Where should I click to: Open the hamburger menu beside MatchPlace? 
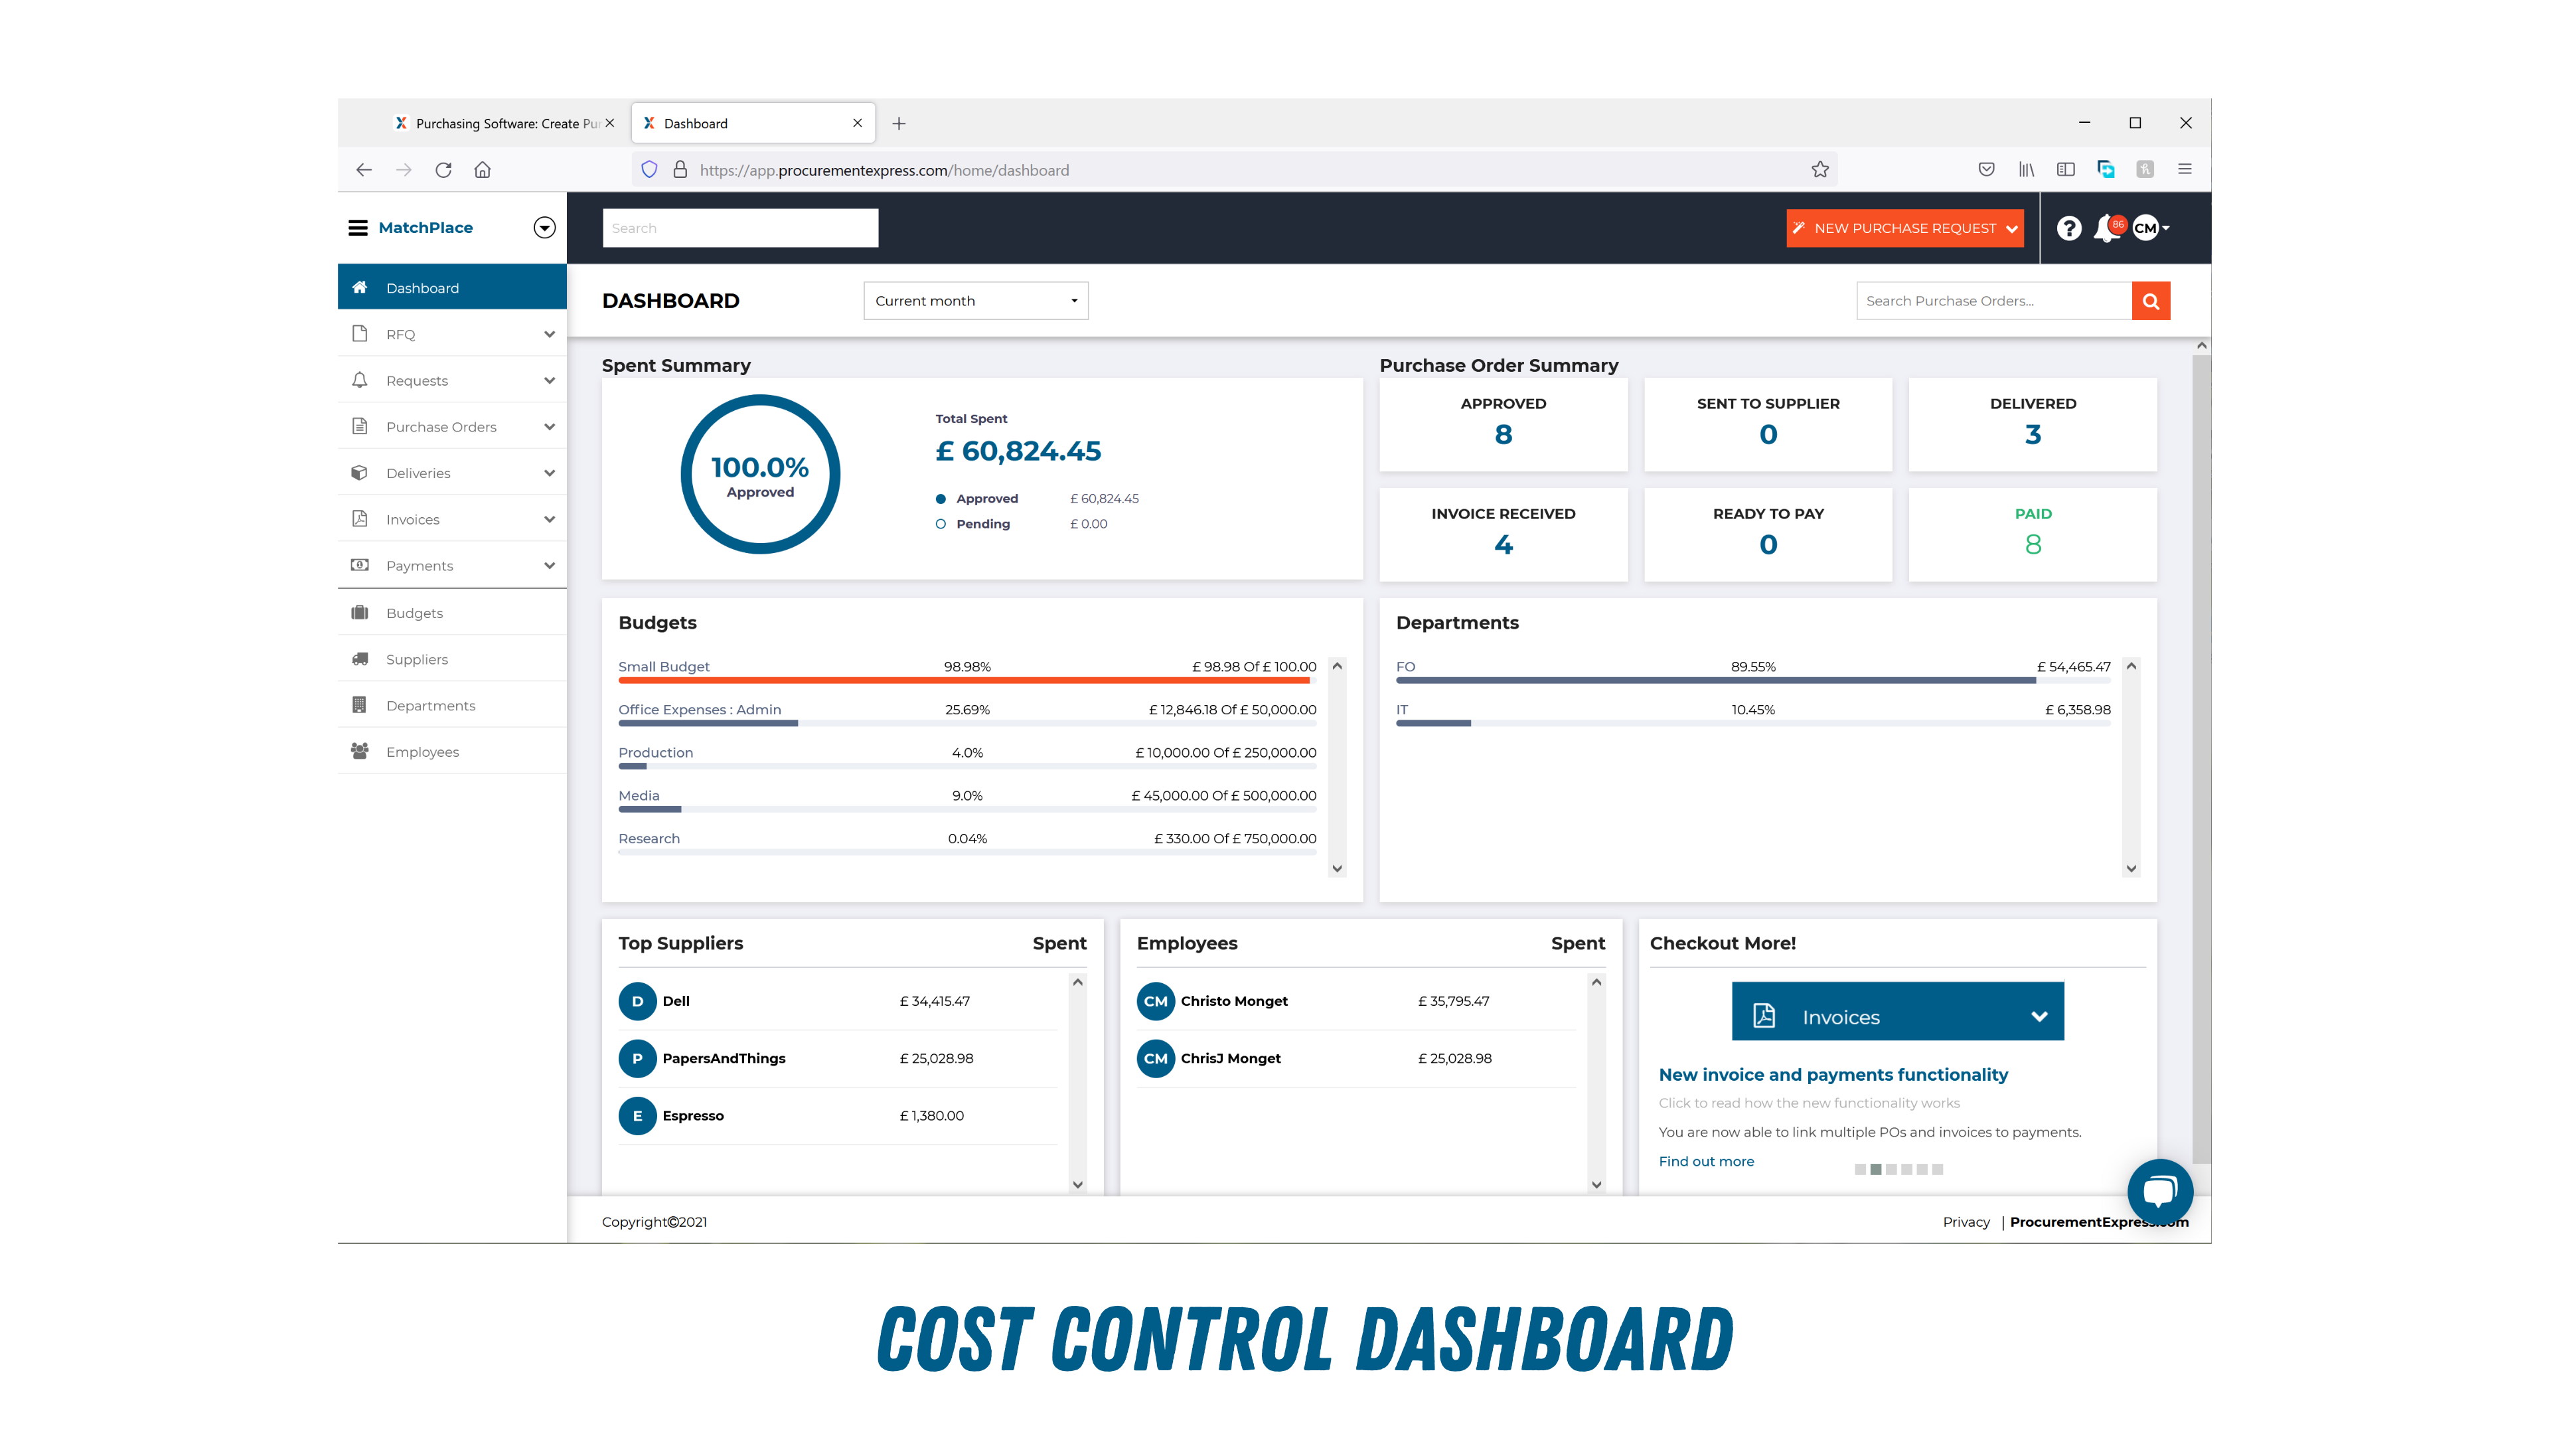point(357,228)
